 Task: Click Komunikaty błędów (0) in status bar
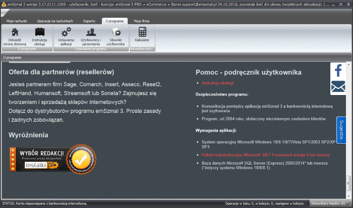tap(328, 203)
